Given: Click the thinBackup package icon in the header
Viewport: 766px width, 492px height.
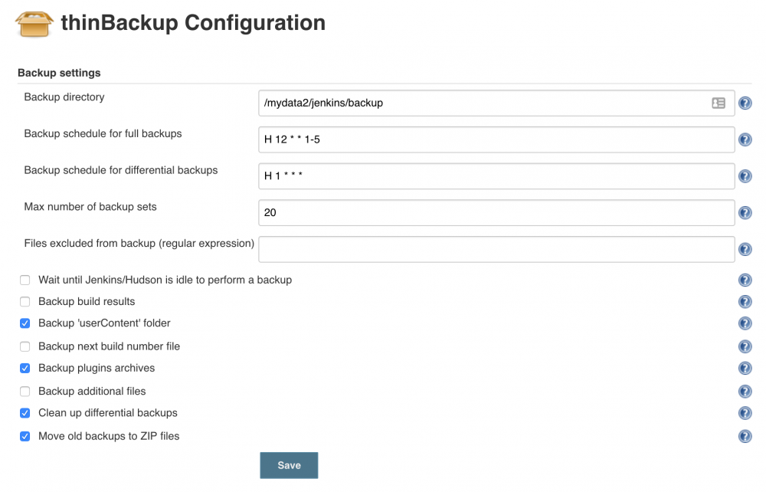Looking at the screenshot, I should click(x=34, y=23).
